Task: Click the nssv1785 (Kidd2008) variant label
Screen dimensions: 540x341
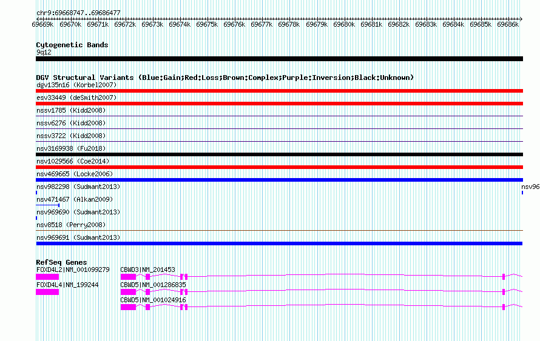Action: (x=71, y=110)
